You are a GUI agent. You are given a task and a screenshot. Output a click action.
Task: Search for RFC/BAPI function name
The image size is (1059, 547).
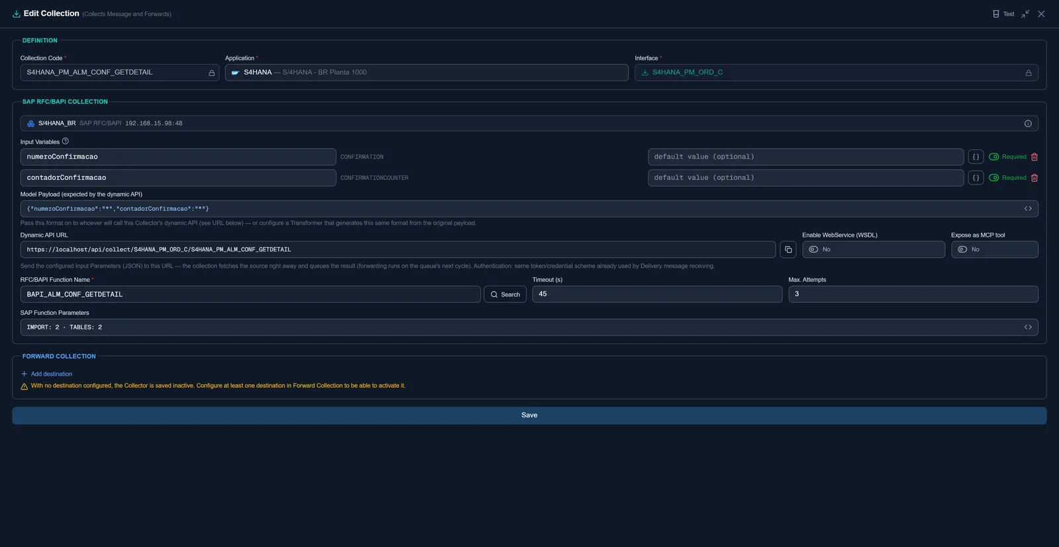coord(505,294)
